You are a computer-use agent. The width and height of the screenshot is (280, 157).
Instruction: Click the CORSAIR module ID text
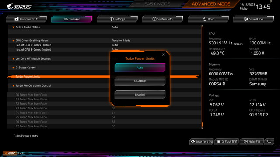[217, 84]
